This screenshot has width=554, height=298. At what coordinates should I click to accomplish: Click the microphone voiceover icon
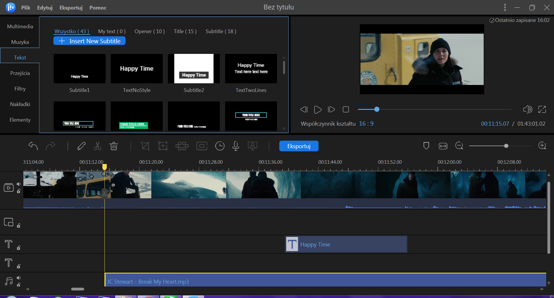click(236, 146)
